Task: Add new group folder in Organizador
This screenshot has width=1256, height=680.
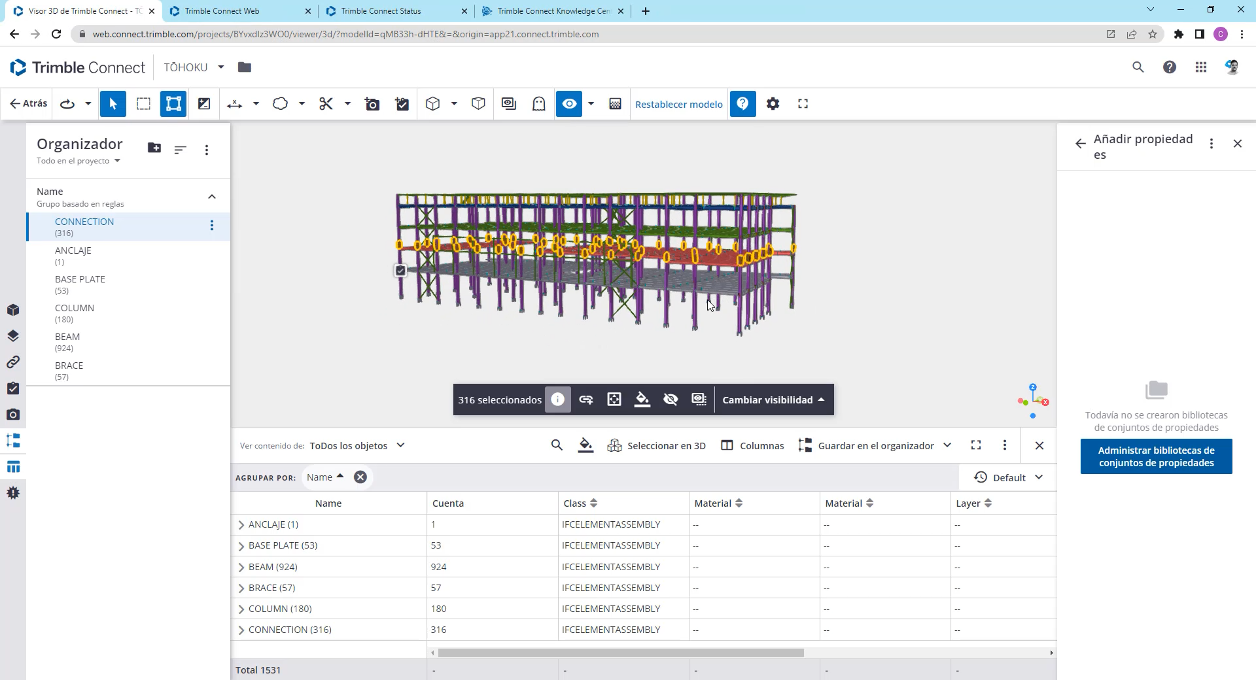Action: (x=154, y=148)
